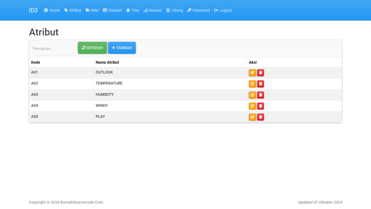Viewport: 371px width, 209px height.
Task: Delete the WINDY attribute row
Action: tap(260, 106)
